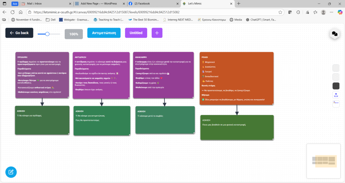345x183 pixels.
Task: Close the Add New Page WordPress tab
Action: (x=124, y=4)
